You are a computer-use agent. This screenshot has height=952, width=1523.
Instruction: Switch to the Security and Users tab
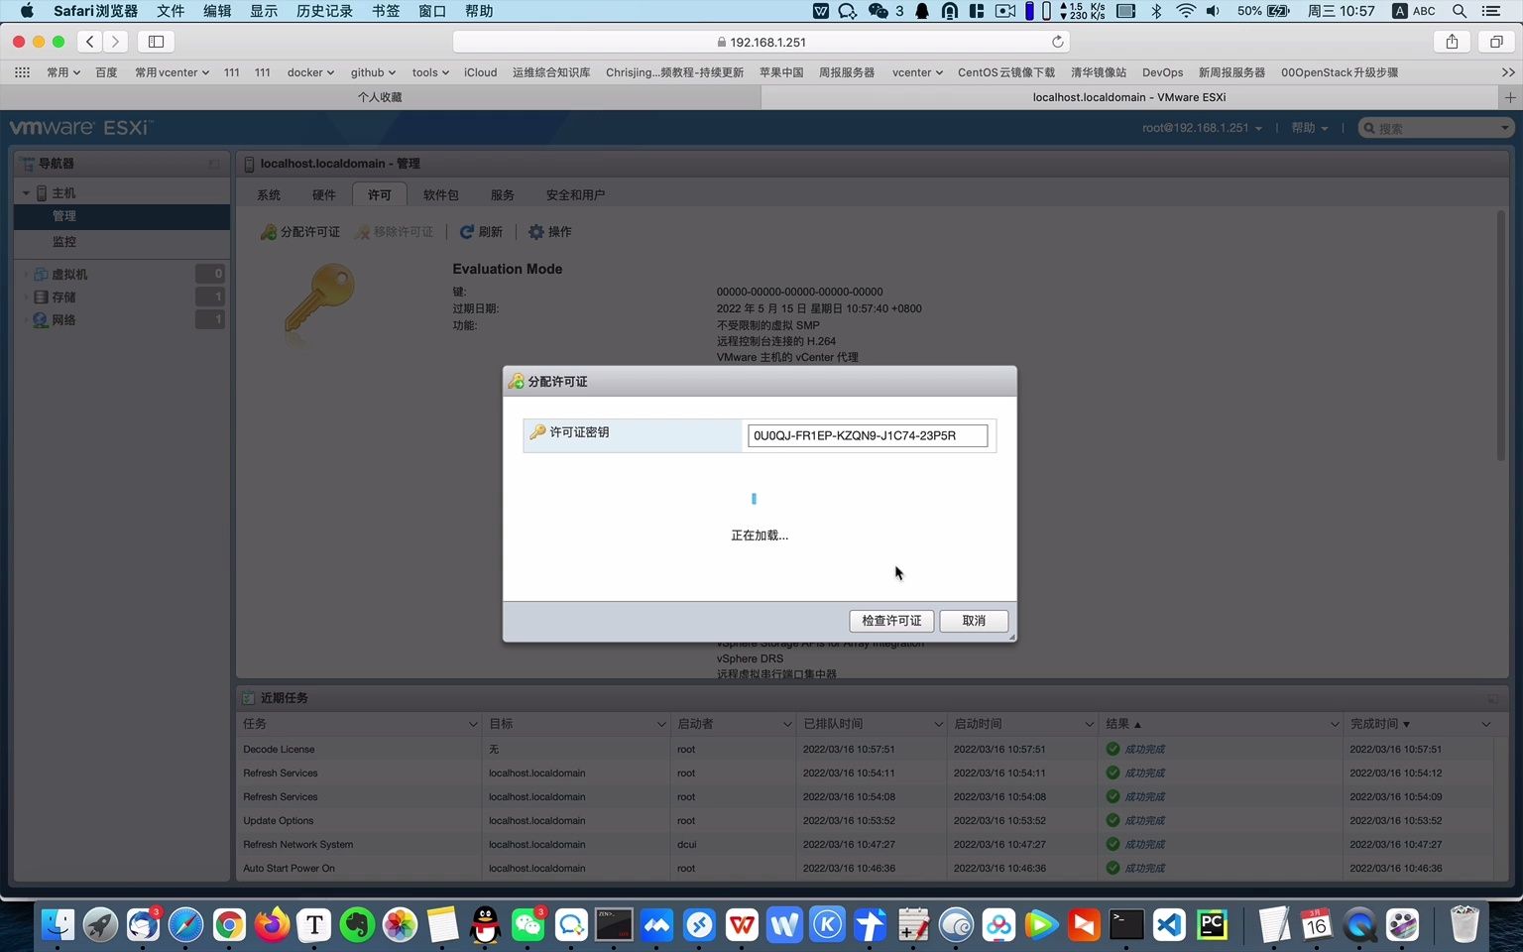point(575,195)
